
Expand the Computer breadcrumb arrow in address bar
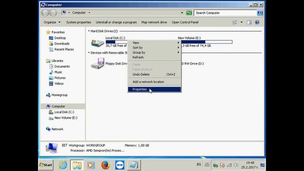tap(89, 13)
